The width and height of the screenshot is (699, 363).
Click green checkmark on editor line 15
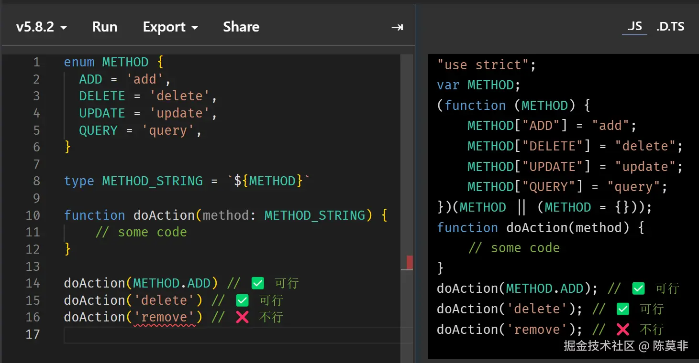pyautogui.click(x=243, y=300)
